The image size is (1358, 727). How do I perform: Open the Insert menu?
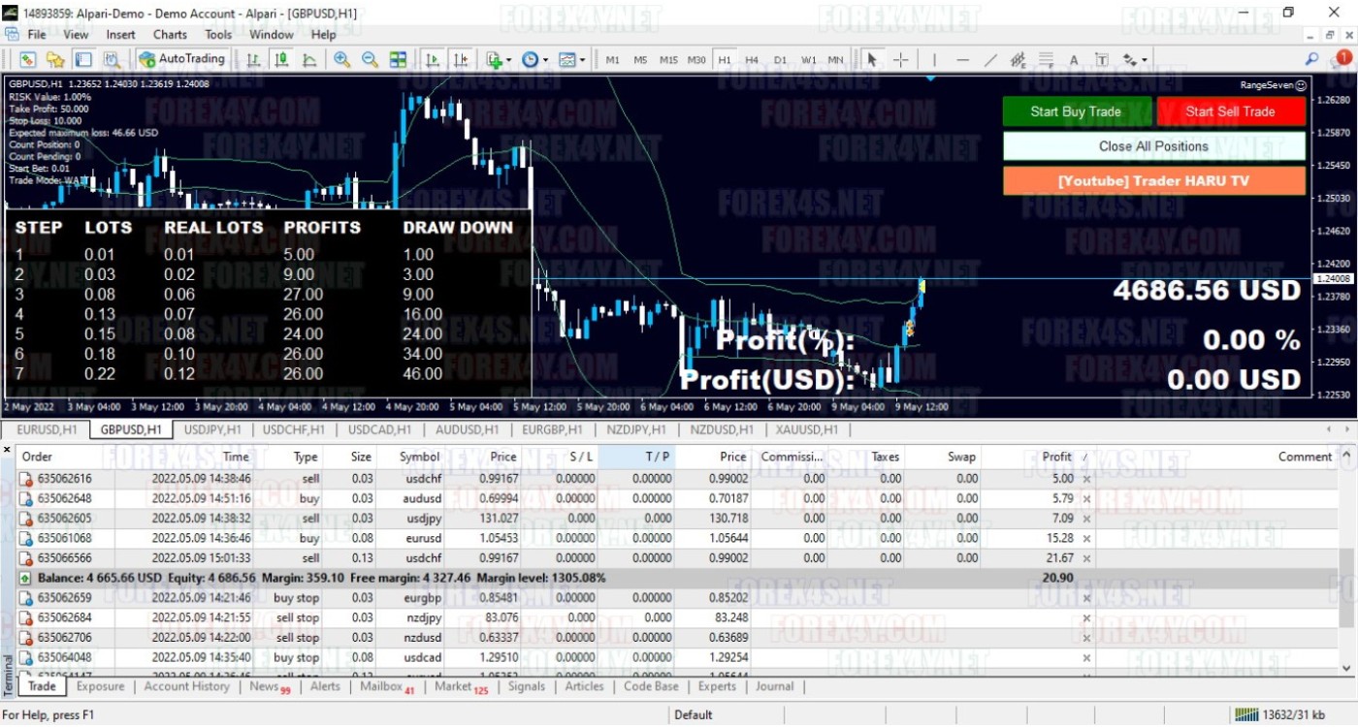point(120,34)
